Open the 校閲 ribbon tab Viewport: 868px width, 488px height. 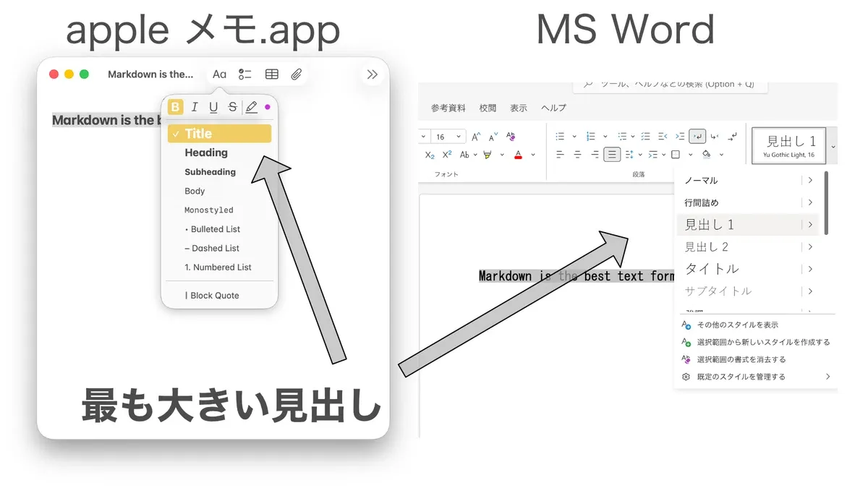488,108
